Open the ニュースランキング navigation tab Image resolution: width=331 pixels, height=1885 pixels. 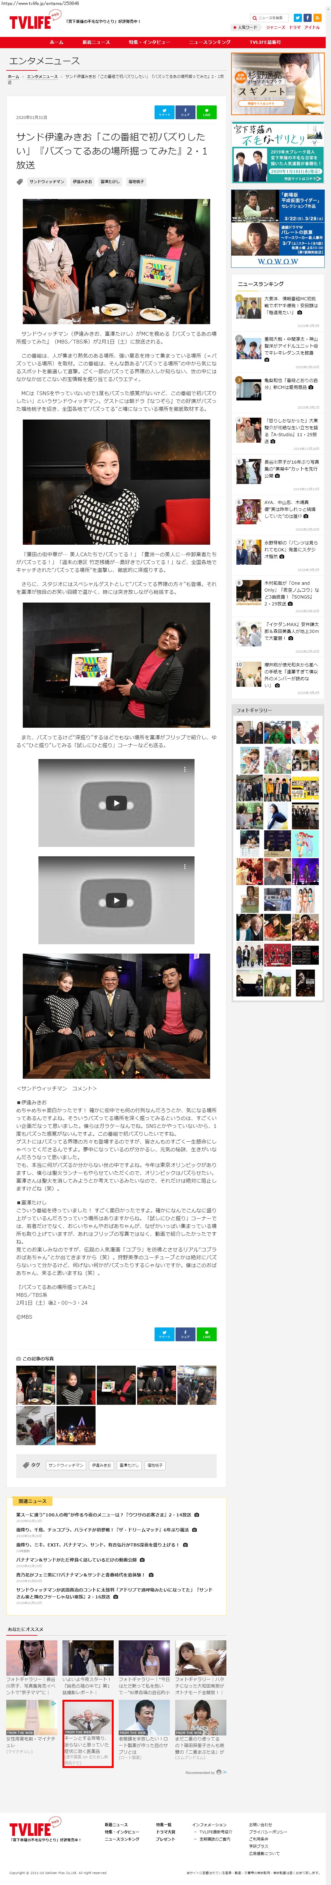pos(210,43)
